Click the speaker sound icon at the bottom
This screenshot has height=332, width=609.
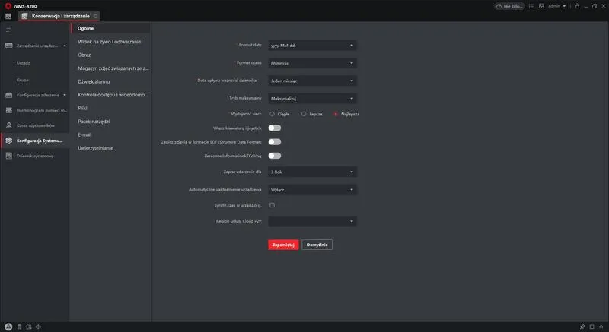coord(38,327)
